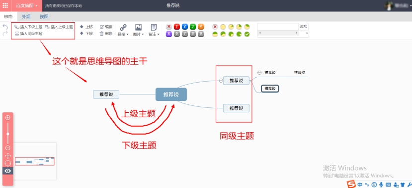The width and height of the screenshot is (412, 188).
Task: Open the 图片 dropdown arrow
Action: point(143,34)
